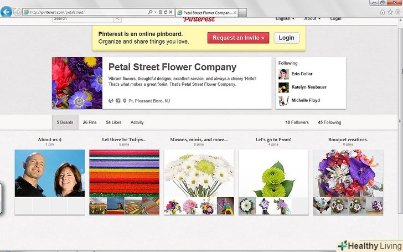Image resolution: width=403 pixels, height=252 pixels.
Task: Click 'Pt. Pleasant Boro, NJ' location text
Action: (149, 101)
